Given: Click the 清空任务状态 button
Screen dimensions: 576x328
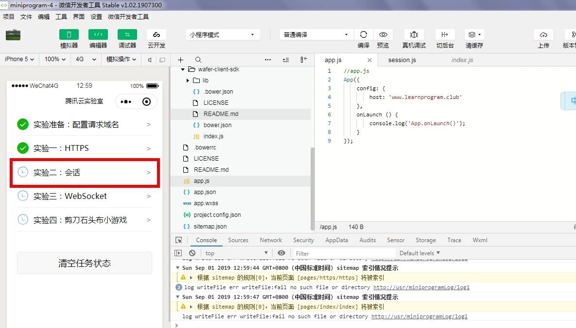Looking at the screenshot, I should click(x=85, y=263).
